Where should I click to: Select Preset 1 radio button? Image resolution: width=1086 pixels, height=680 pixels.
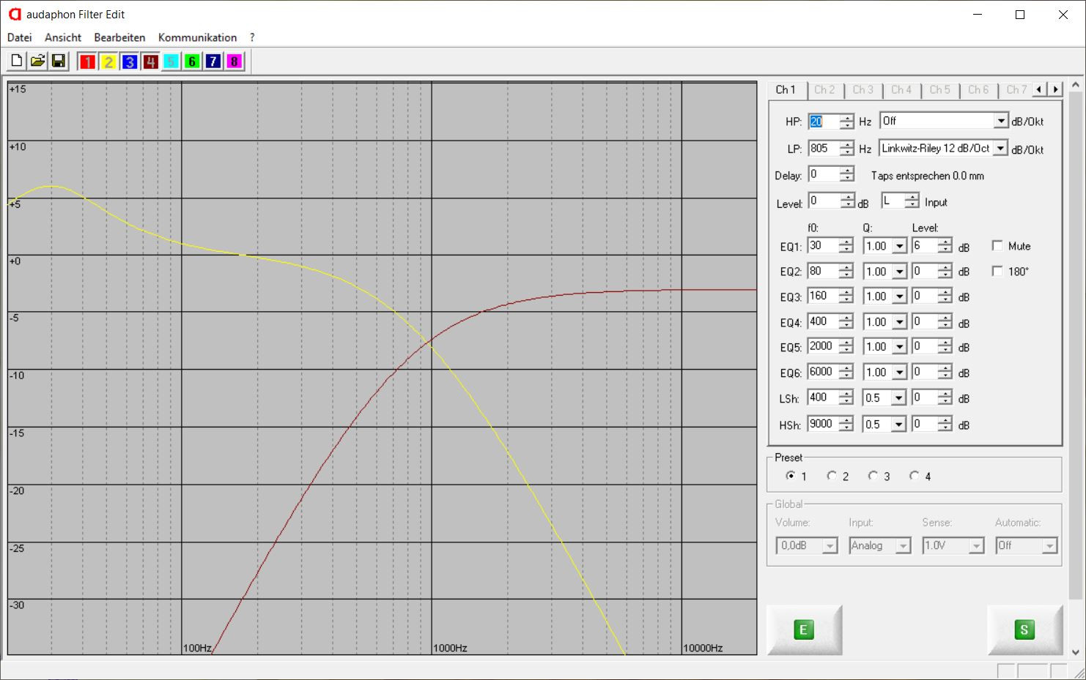point(791,476)
